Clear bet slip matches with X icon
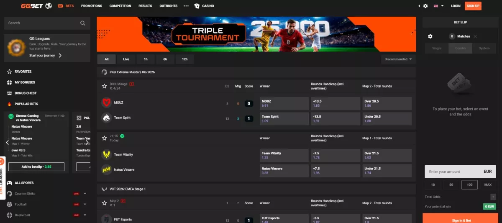The width and height of the screenshot is (502, 223). (475, 36)
